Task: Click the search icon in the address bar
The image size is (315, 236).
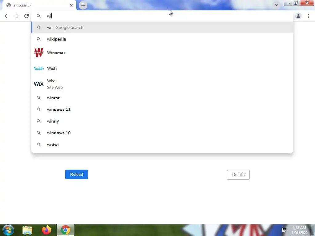Action: click(x=39, y=16)
